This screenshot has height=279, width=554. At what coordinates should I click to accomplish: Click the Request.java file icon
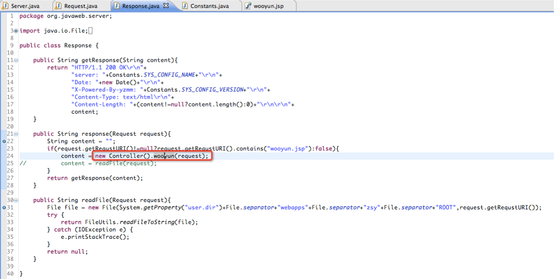[x=58, y=5]
